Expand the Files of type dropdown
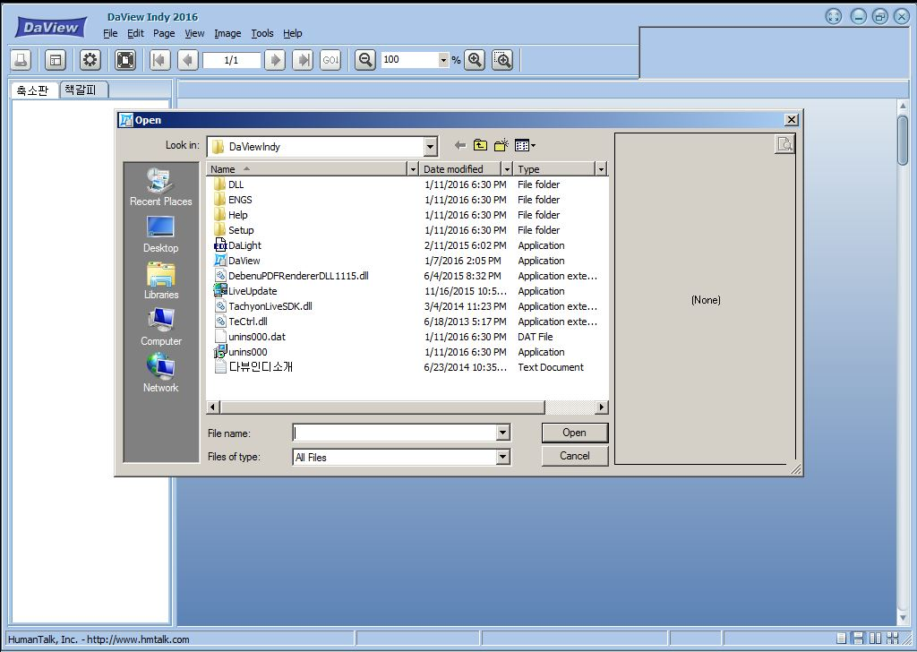Image resolution: width=917 pixels, height=652 pixels. tap(503, 457)
